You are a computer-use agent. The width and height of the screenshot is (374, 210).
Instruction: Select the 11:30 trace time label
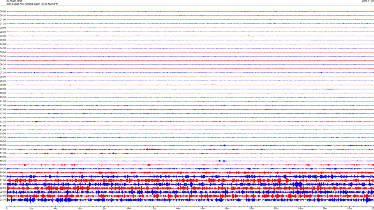click(x=3, y=105)
